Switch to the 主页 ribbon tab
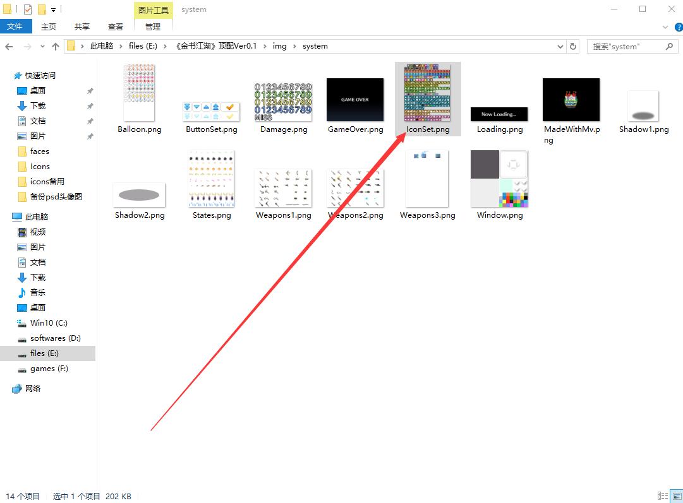This screenshot has height=503, width=683. [x=49, y=27]
